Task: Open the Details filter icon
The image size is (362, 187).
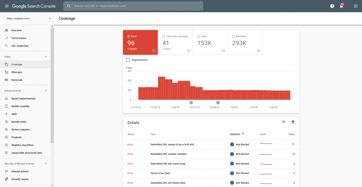Action: [x=284, y=122]
